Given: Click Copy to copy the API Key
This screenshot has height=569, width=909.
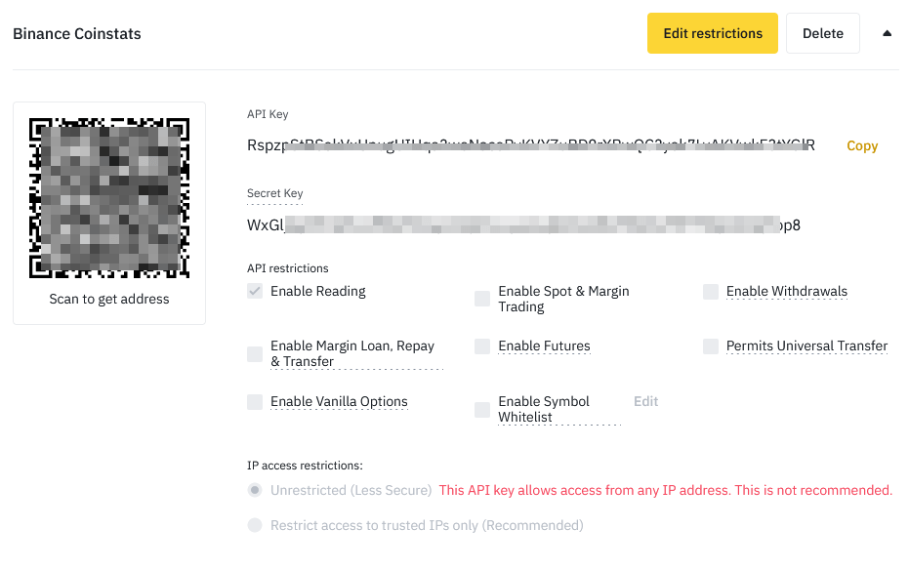Looking at the screenshot, I should pos(861,145).
